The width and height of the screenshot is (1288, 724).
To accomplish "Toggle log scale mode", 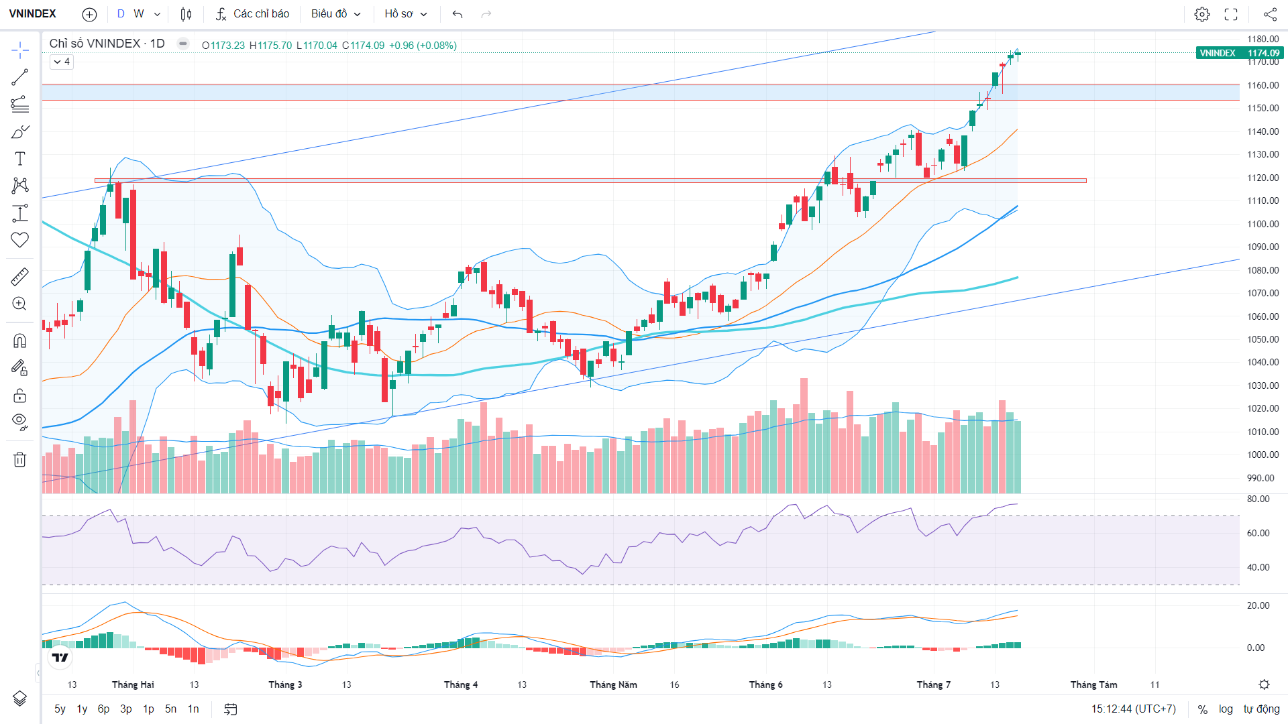I will click(x=1226, y=709).
